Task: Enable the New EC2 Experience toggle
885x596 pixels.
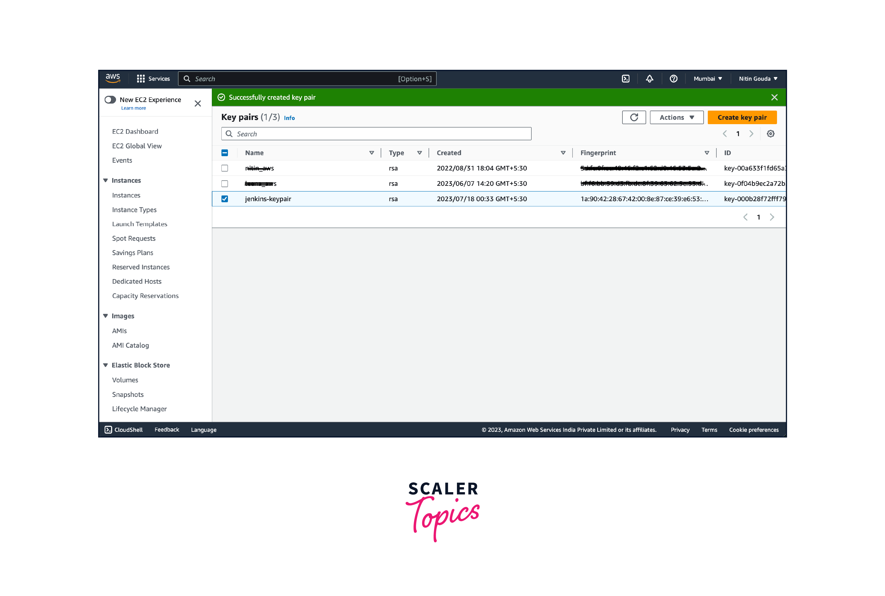Action: coord(110,99)
